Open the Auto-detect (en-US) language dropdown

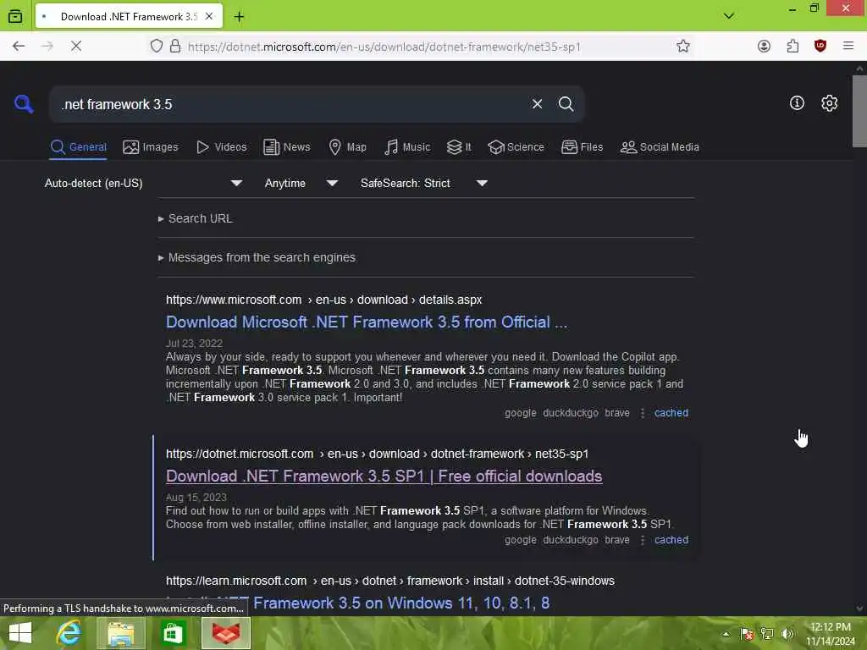[144, 183]
